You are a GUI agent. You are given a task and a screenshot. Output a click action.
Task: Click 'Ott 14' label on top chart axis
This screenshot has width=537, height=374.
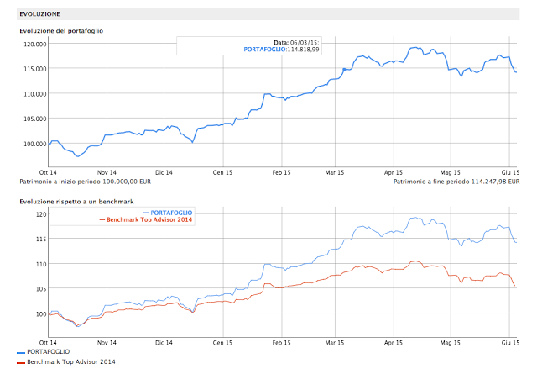[x=58, y=172]
